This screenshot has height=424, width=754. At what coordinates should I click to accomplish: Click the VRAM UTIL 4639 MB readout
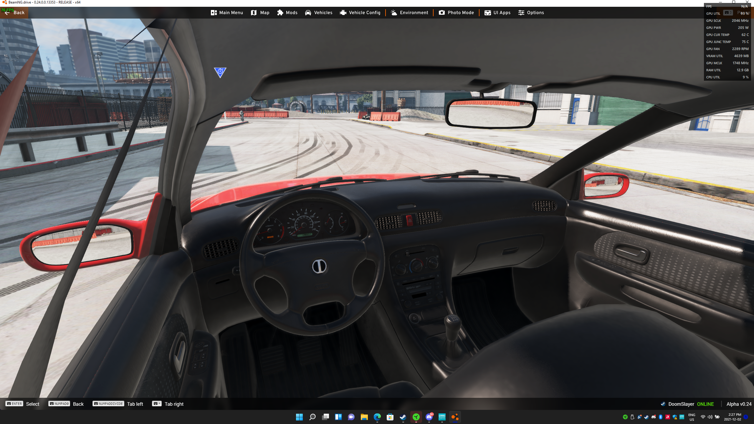click(727, 56)
